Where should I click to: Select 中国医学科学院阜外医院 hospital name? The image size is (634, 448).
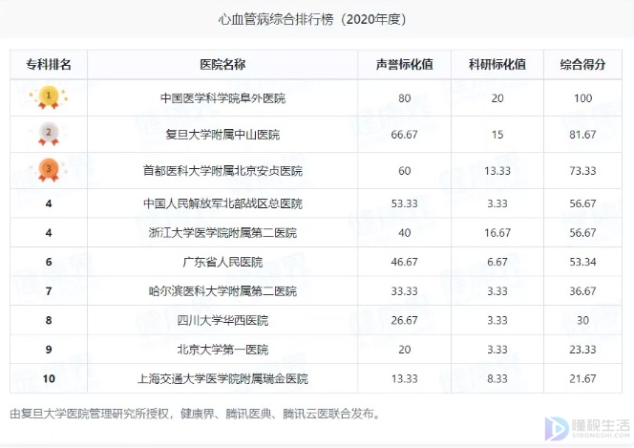pos(222,98)
